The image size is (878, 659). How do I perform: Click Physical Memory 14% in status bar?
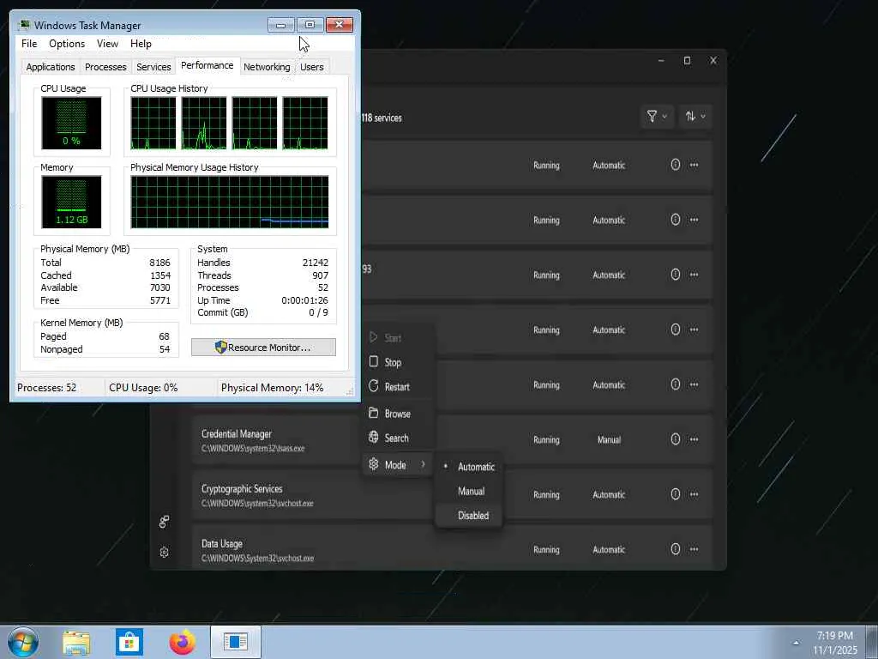(x=272, y=388)
